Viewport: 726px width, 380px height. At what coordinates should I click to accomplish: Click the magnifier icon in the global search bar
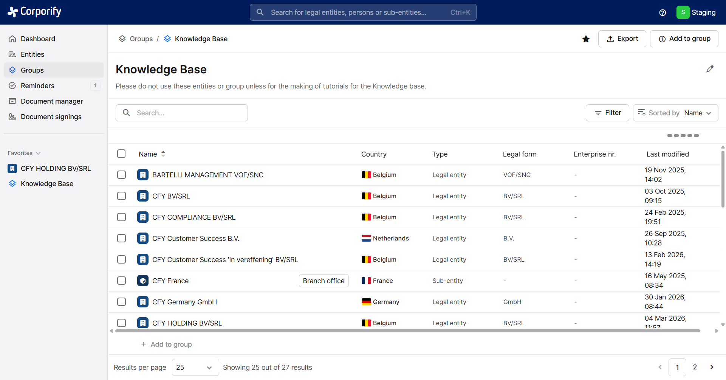[260, 12]
